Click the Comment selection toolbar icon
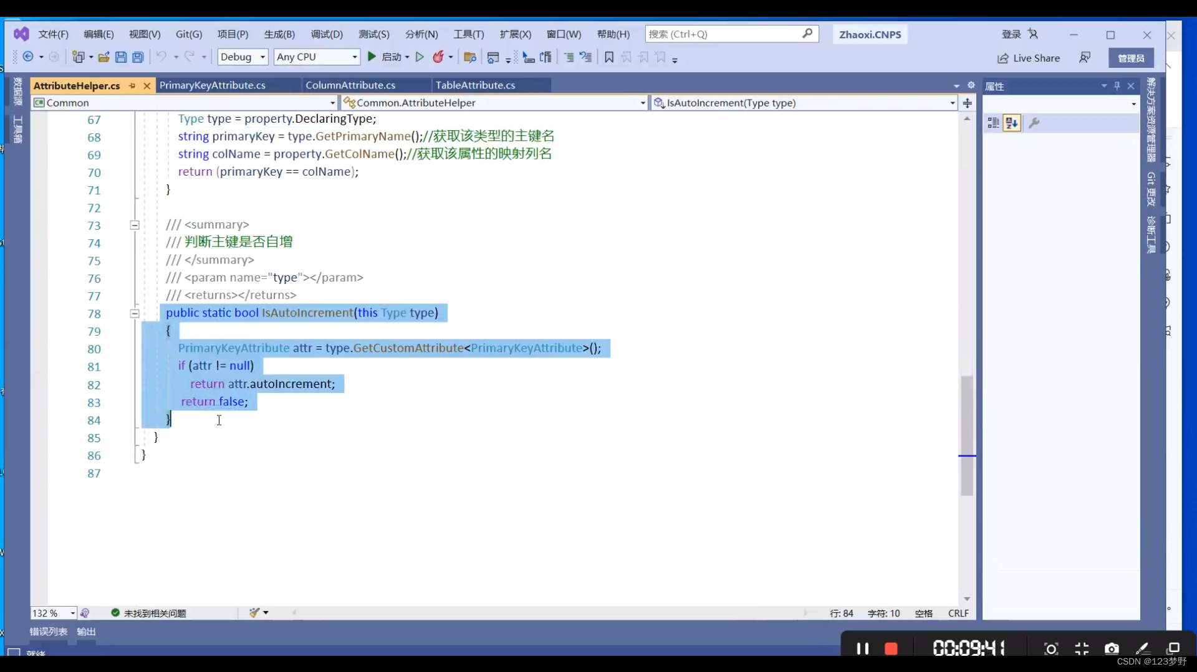 569,57
